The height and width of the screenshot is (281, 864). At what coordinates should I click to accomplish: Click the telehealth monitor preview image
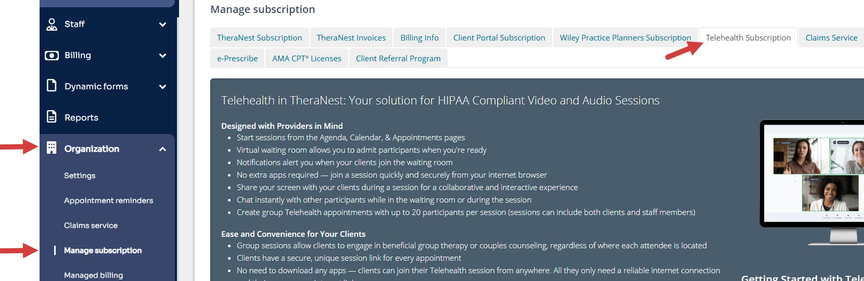812,182
